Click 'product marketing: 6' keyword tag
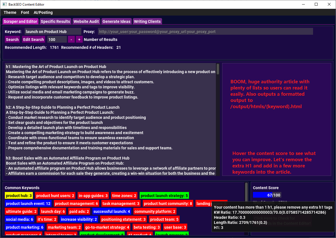This screenshot has width=336, height=238. 24,227
